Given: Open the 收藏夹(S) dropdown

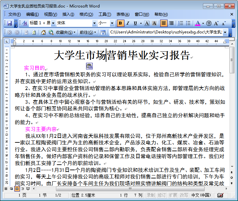Looking at the screenshot, I should pos(65,32).
